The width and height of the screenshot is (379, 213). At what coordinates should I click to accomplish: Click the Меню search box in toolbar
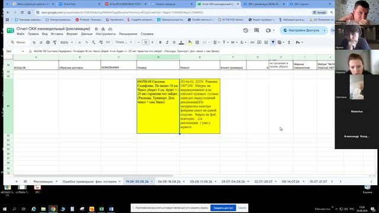[18, 42]
